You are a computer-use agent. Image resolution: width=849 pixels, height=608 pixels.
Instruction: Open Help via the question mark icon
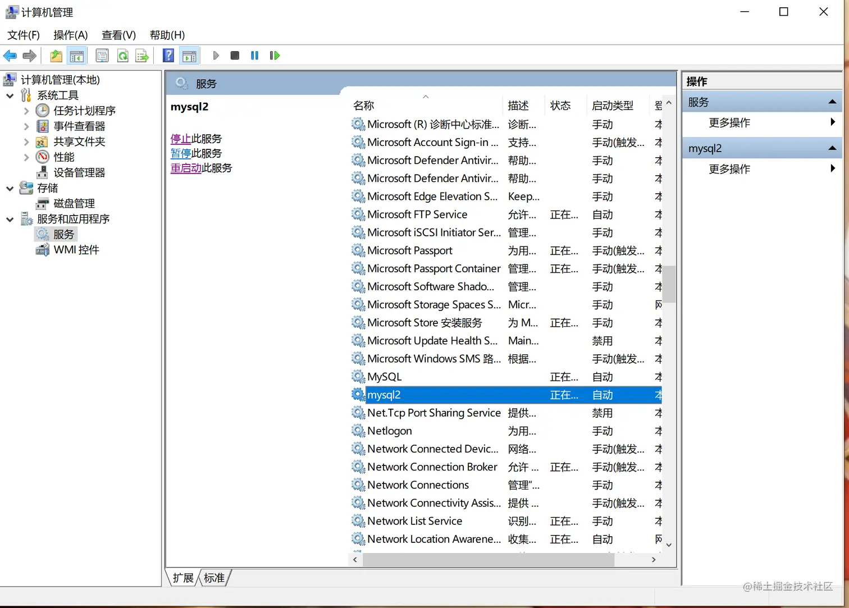168,56
